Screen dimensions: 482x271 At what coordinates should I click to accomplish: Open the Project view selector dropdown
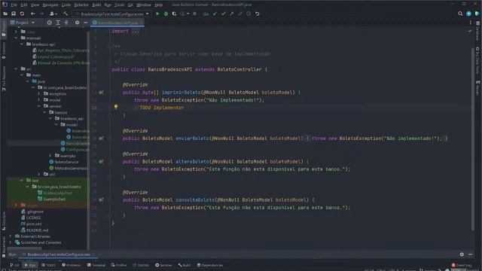(x=23, y=23)
